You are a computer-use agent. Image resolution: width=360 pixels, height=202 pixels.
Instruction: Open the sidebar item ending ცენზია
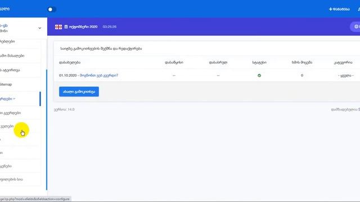click(20, 166)
